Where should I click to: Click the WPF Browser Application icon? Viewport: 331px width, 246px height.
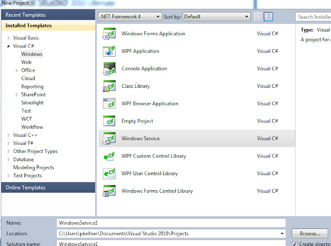[x=109, y=103]
